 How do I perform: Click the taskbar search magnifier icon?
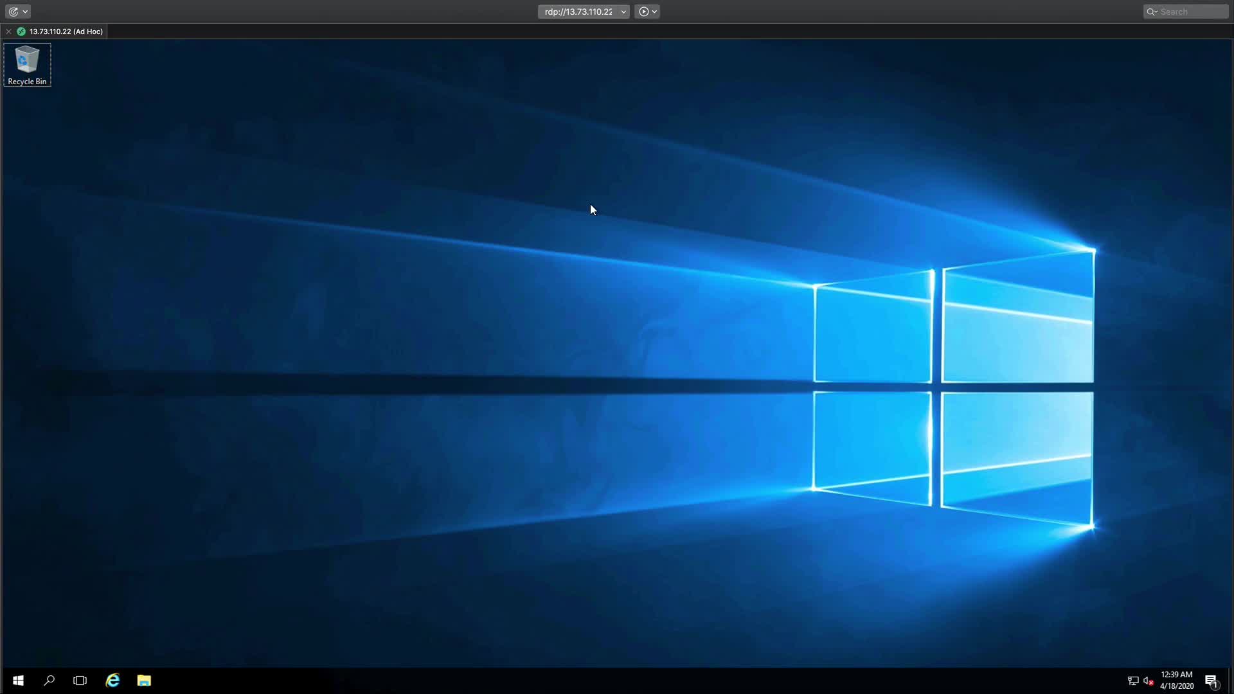coord(49,681)
